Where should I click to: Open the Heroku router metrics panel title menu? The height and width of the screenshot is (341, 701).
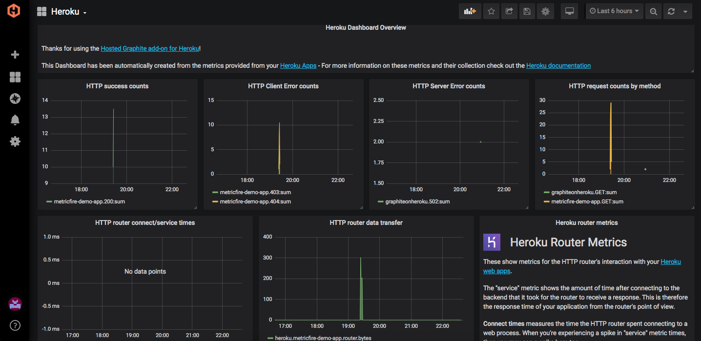tap(587, 223)
